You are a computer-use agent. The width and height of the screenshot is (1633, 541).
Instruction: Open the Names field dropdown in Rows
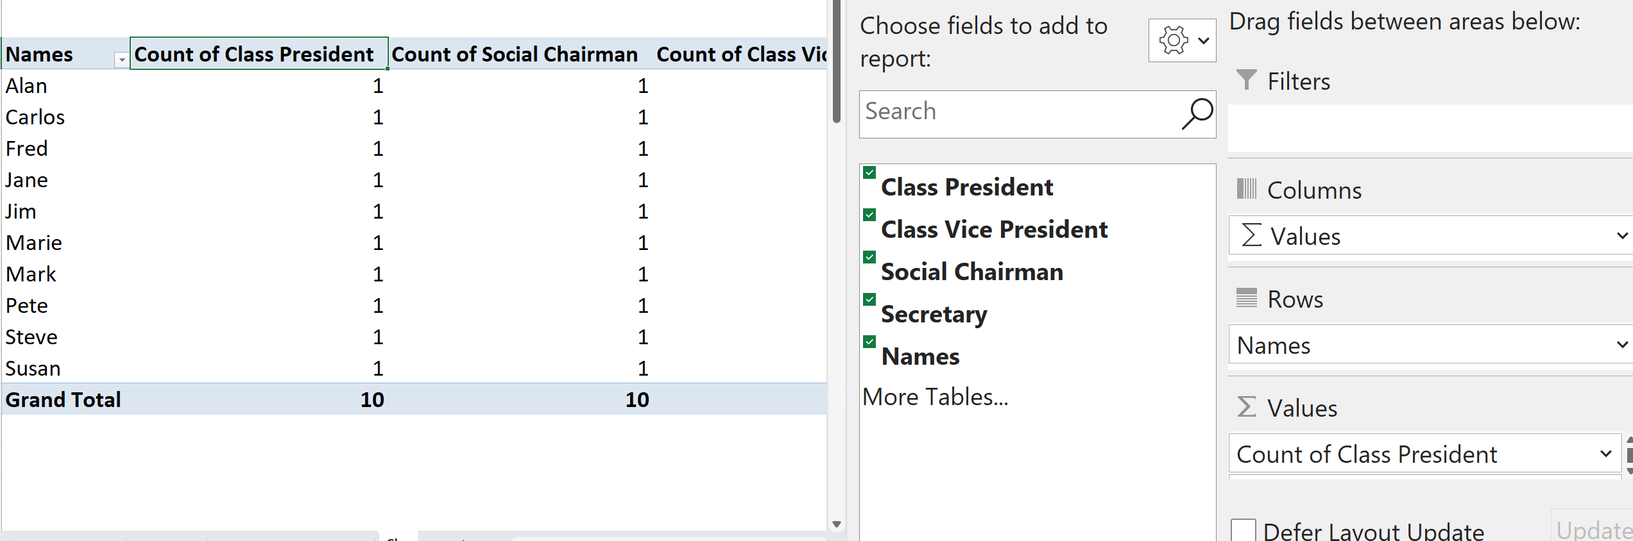tap(1622, 345)
